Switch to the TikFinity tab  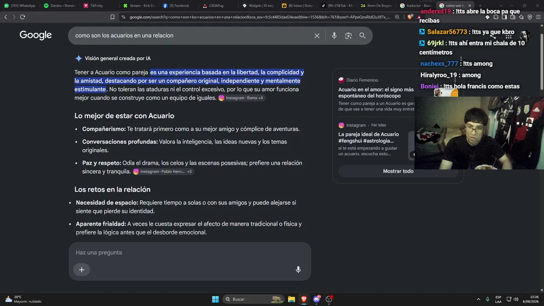tap(99, 6)
